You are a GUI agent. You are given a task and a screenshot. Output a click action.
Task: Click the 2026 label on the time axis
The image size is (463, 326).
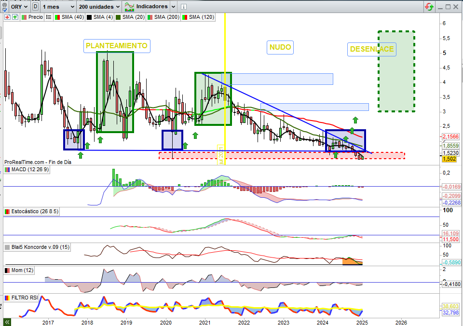(401, 323)
